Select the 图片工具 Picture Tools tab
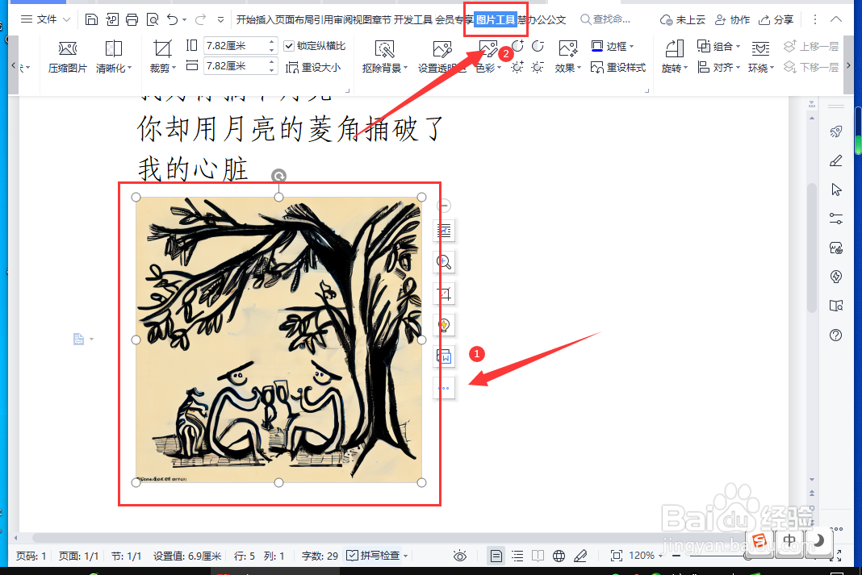862x575 pixels. point(496,20)
